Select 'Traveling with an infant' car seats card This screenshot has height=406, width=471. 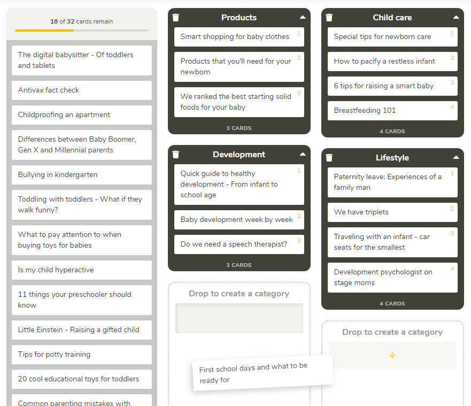tap(392, 242)
